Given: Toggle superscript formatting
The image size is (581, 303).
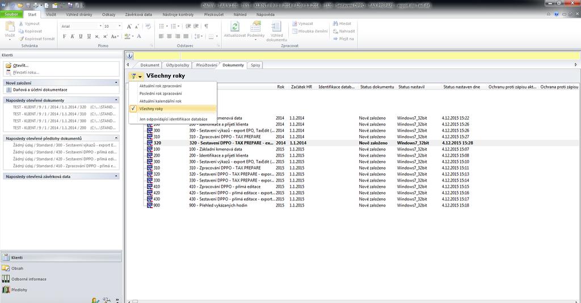Looking at the screenshot, I should [105, 36].
